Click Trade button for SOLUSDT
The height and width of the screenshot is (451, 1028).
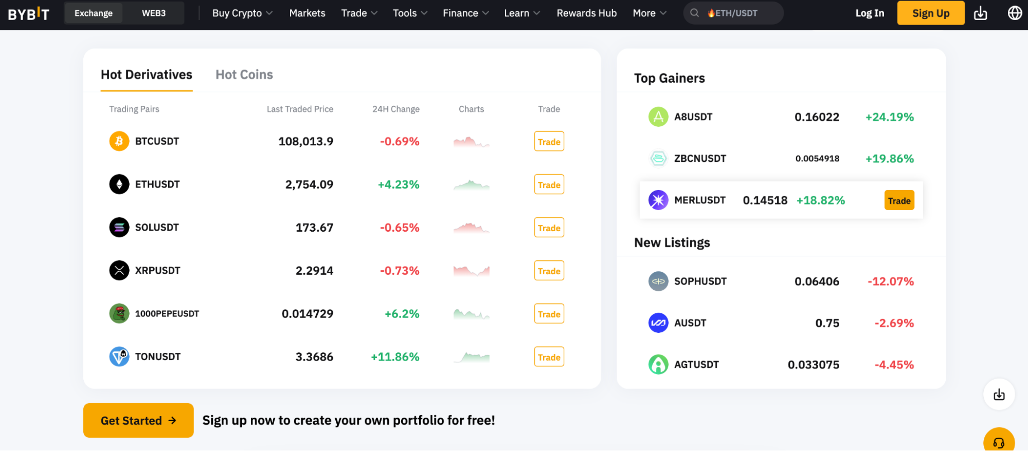pos(549,228)
